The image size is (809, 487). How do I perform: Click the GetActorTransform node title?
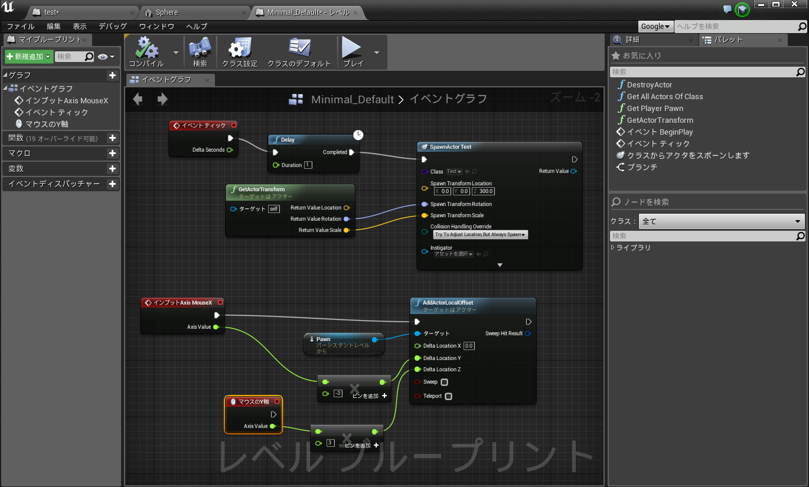click(x=261, y=189)
